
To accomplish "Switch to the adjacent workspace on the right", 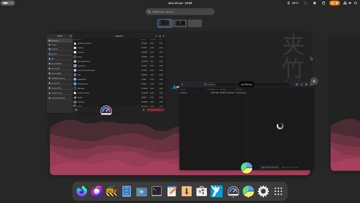I will point(345,103).
